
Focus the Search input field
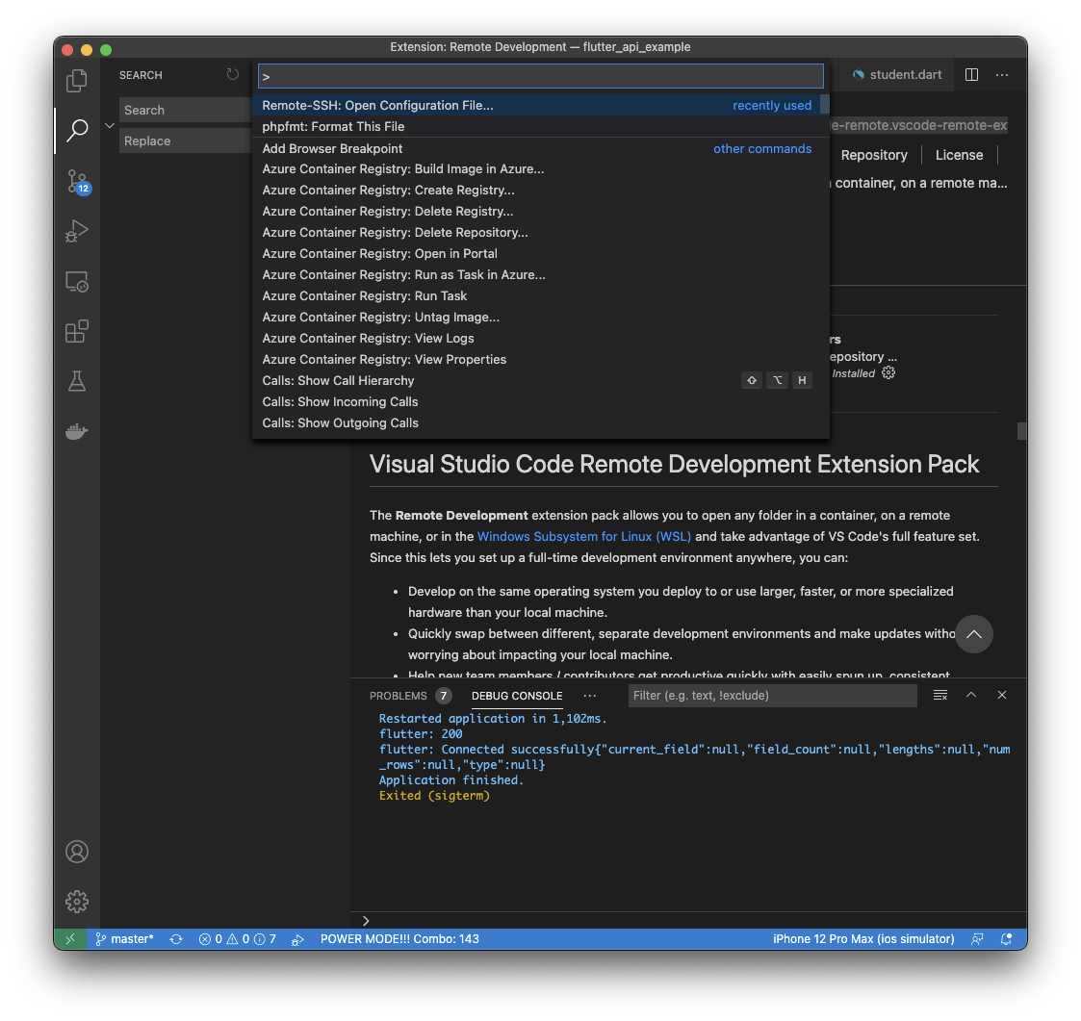pos(185,111)
